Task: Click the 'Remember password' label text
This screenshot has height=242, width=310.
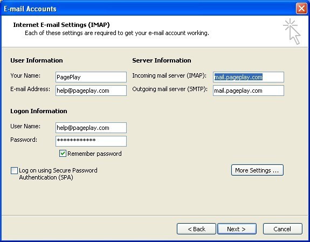Action: tap(94, 154)
